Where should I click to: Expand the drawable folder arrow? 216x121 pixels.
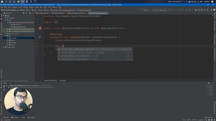point(7,38)
